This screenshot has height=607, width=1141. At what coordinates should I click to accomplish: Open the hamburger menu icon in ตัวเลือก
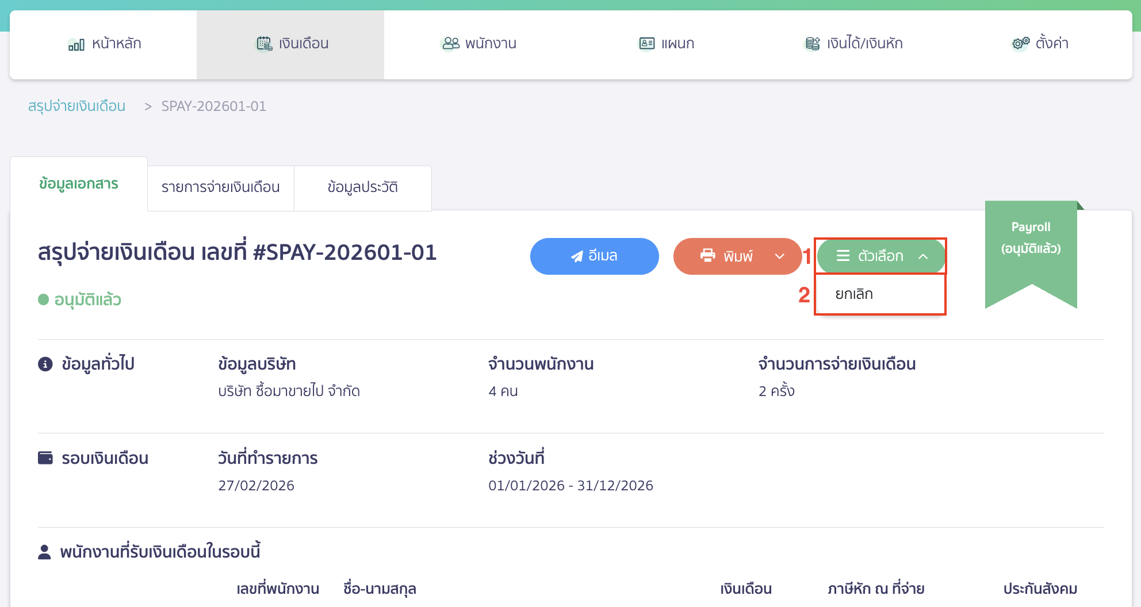pyautogui.click(x=844, y=256)
